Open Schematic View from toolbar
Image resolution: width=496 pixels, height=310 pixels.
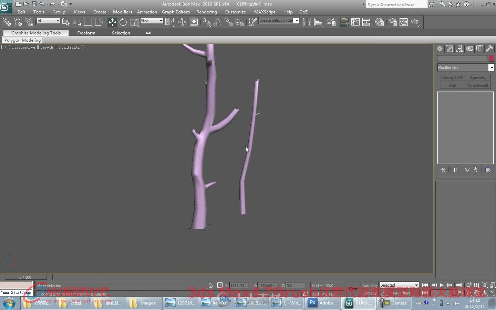pos(366,22)
